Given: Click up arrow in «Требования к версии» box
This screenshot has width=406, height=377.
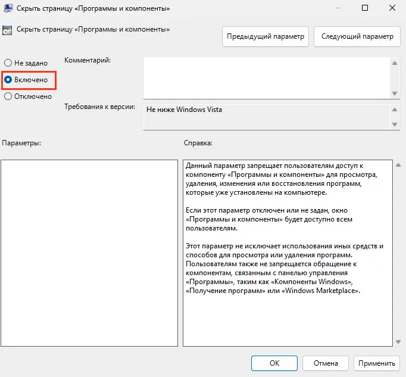Looking at the screenshot, I should [x=394, y=110].
